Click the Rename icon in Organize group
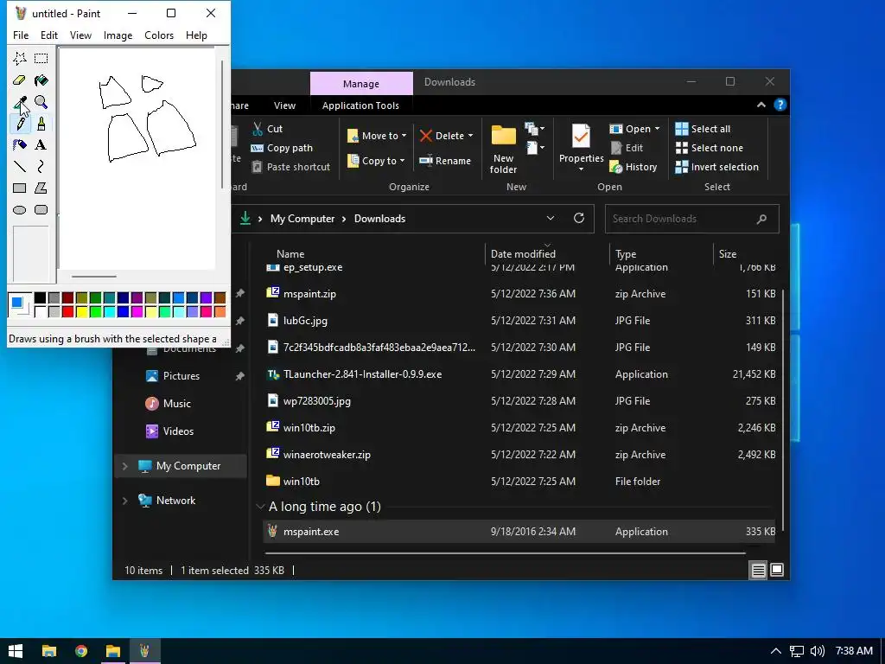885x664 pixels. (425, 161)
